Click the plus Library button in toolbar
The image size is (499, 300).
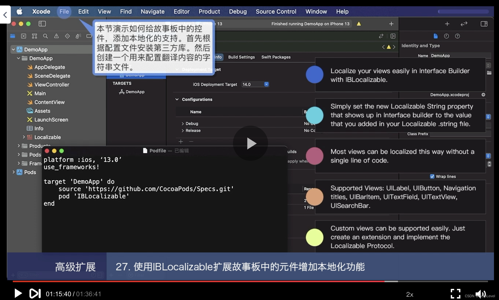(x=391, y=24)
